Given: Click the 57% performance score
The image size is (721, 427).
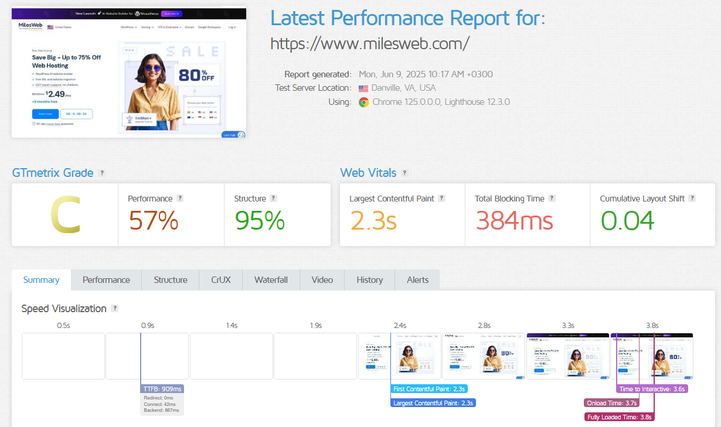Looking at the screenshot, I should pos(153,220).
